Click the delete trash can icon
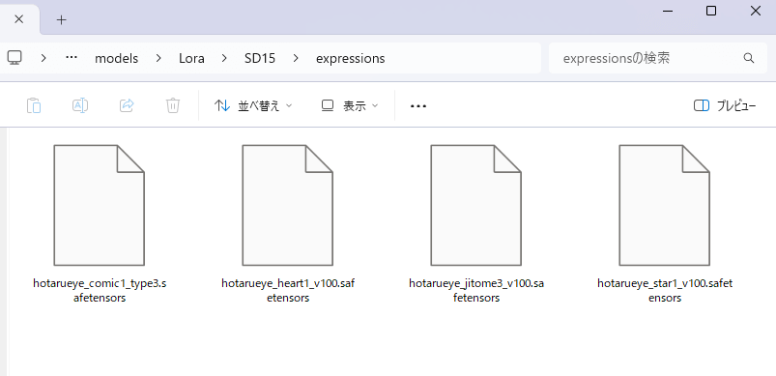This screenshot has width=776, height=376. tap(173, 105)
